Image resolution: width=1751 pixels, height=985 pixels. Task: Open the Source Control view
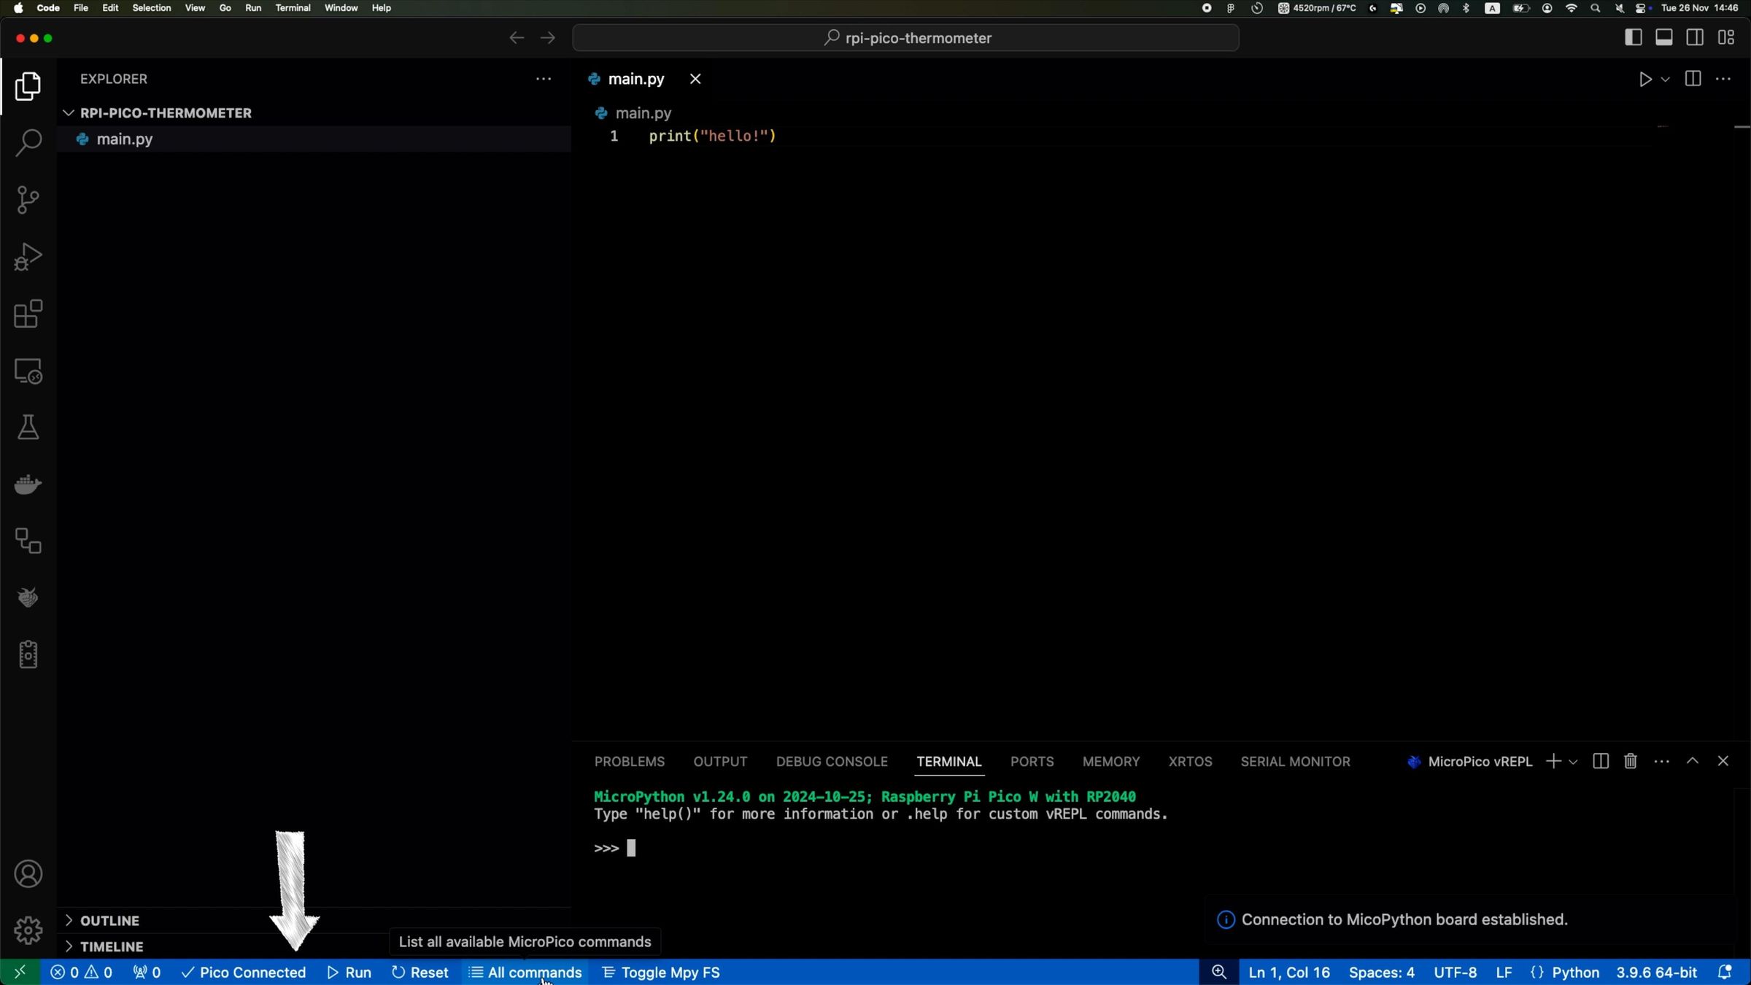click(x=28, y=200)
